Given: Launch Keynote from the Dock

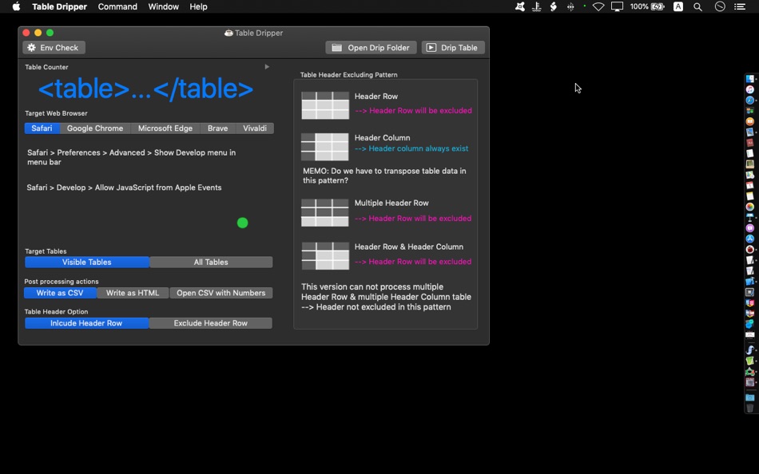Looking at the screenshot, I should point(749,217).
